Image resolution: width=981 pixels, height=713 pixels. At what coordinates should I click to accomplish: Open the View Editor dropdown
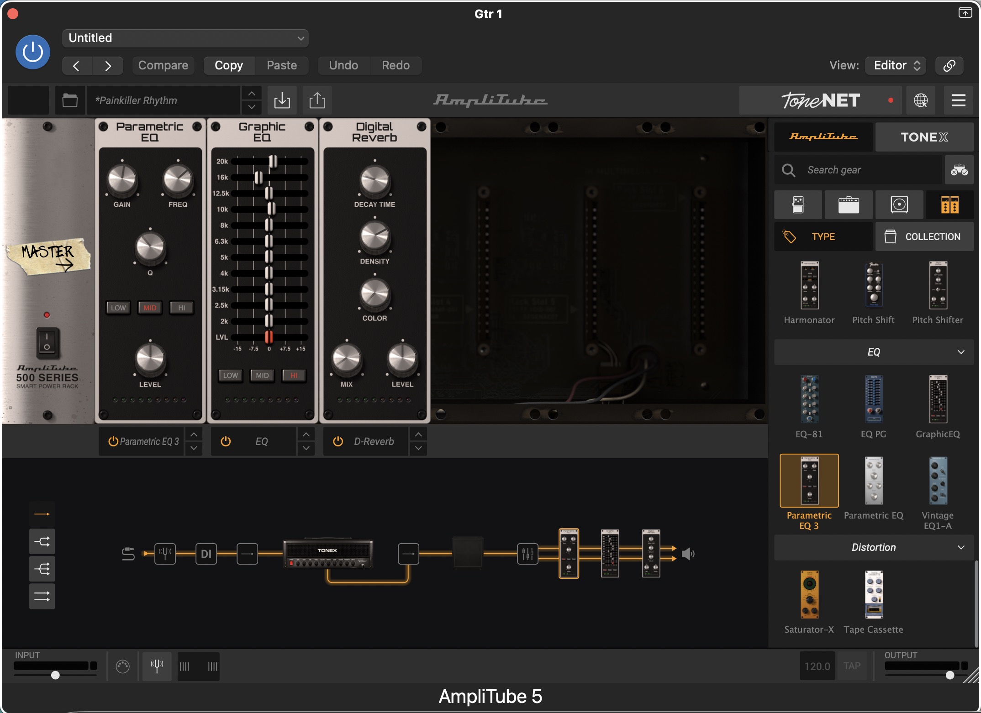coord(896,65)
